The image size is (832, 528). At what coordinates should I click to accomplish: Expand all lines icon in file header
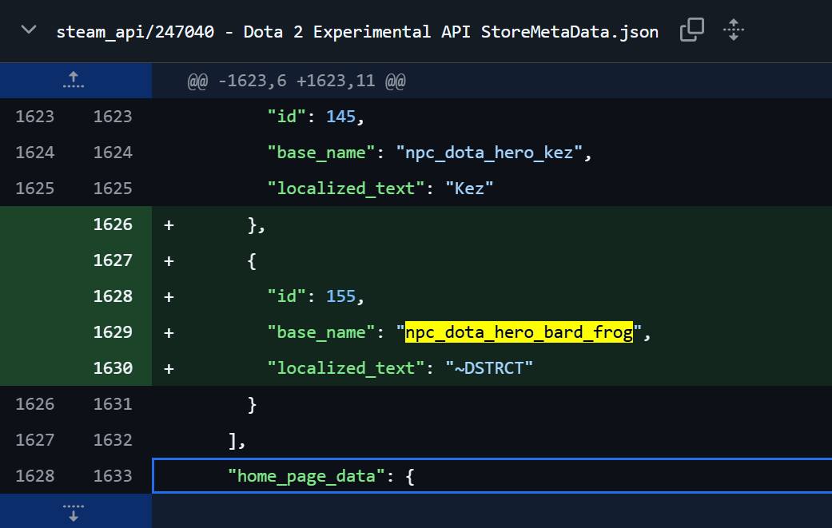[734, 30]
